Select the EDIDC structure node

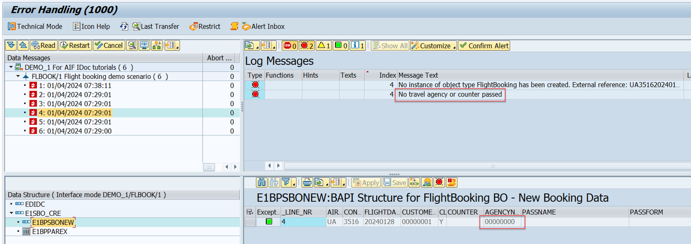tap(35, 204)
